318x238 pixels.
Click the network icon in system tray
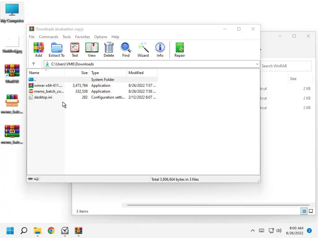pyautogui.click(x=271, y=231)
